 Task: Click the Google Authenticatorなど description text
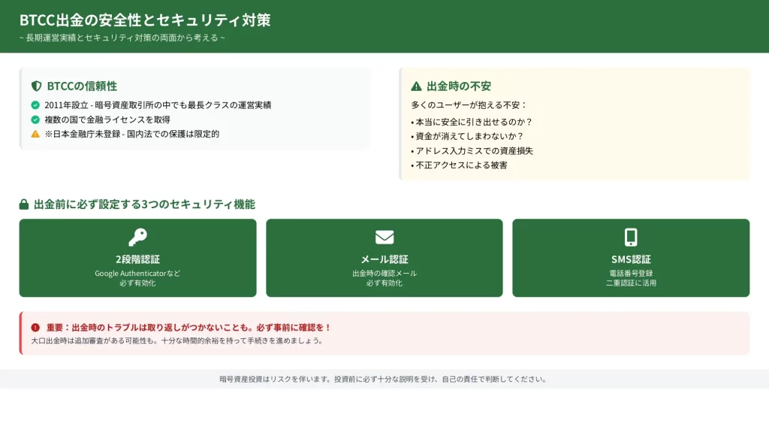coord(137,274)
